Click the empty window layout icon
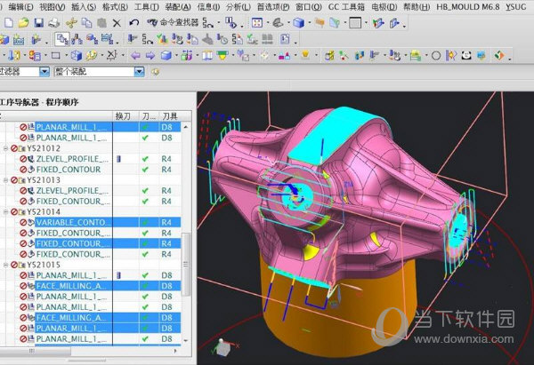Screen dimensions: 534x365 pyautogui.click(x=355, y=23)
